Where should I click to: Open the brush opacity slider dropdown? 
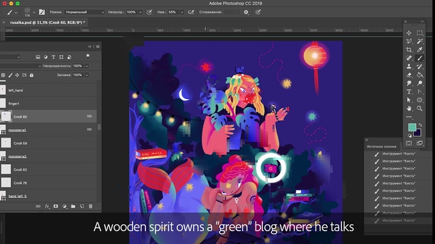click(141, 12)
